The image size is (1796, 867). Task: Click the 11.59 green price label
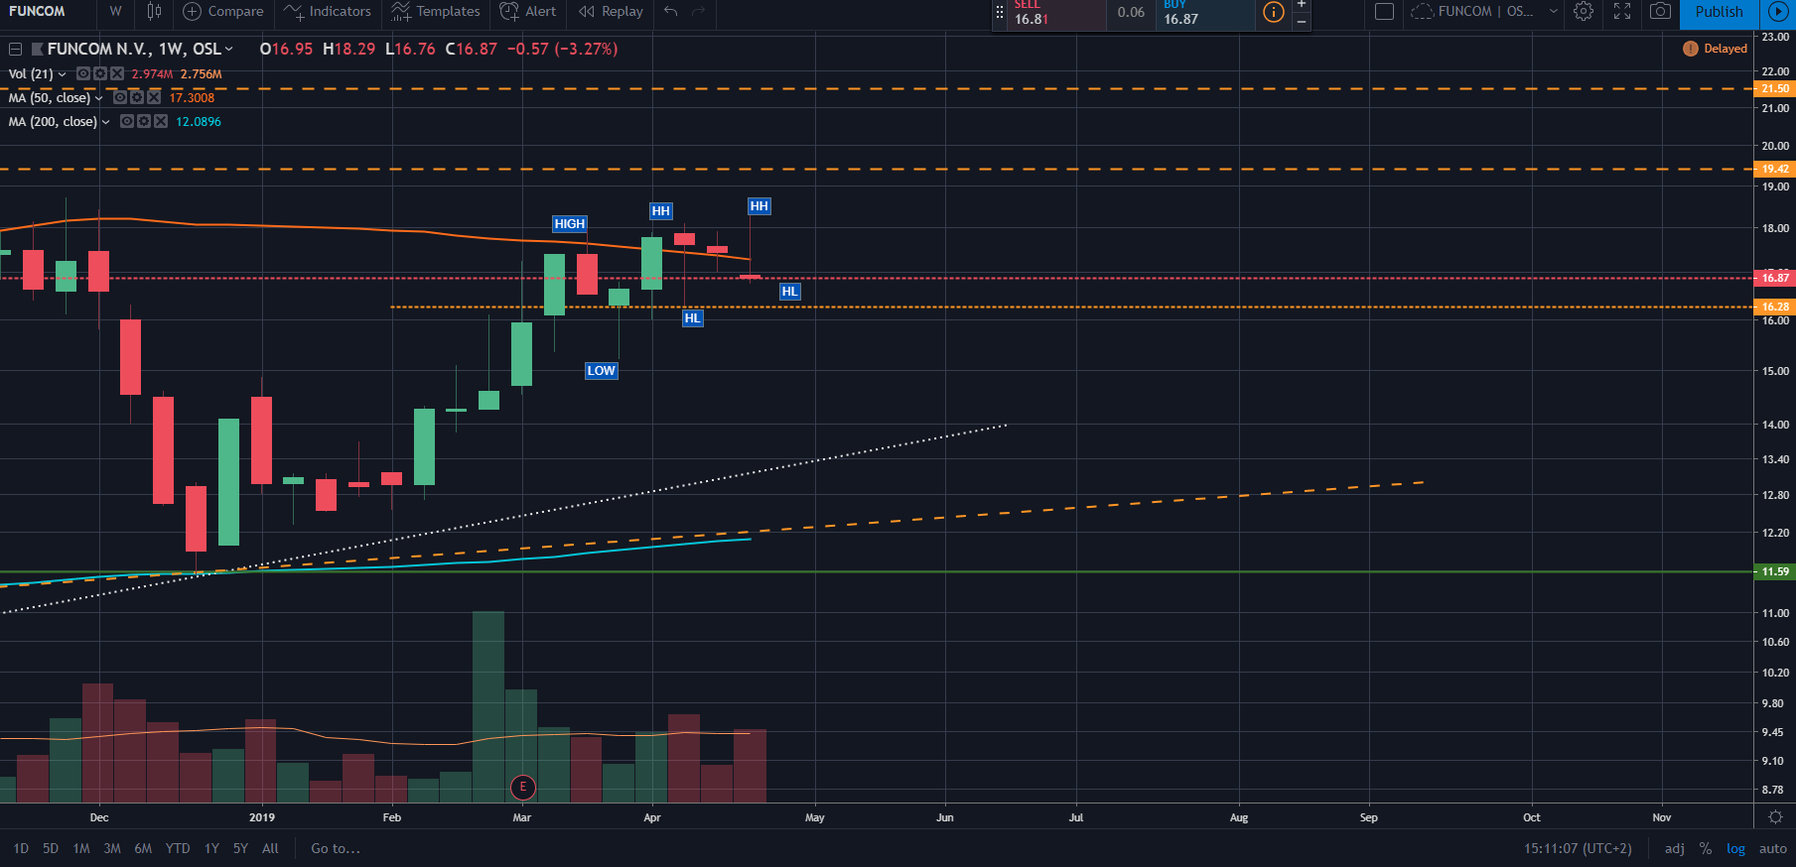tap(1775, 571)
